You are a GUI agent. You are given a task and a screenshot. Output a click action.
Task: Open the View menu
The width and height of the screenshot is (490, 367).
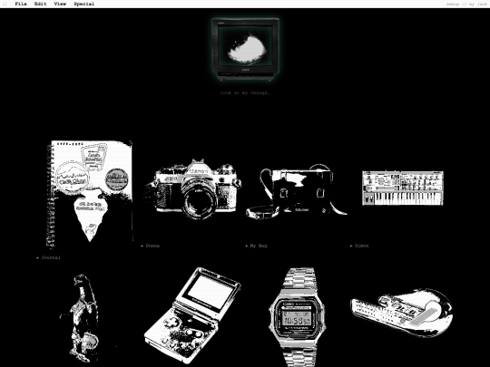click(x=60, y=4)
